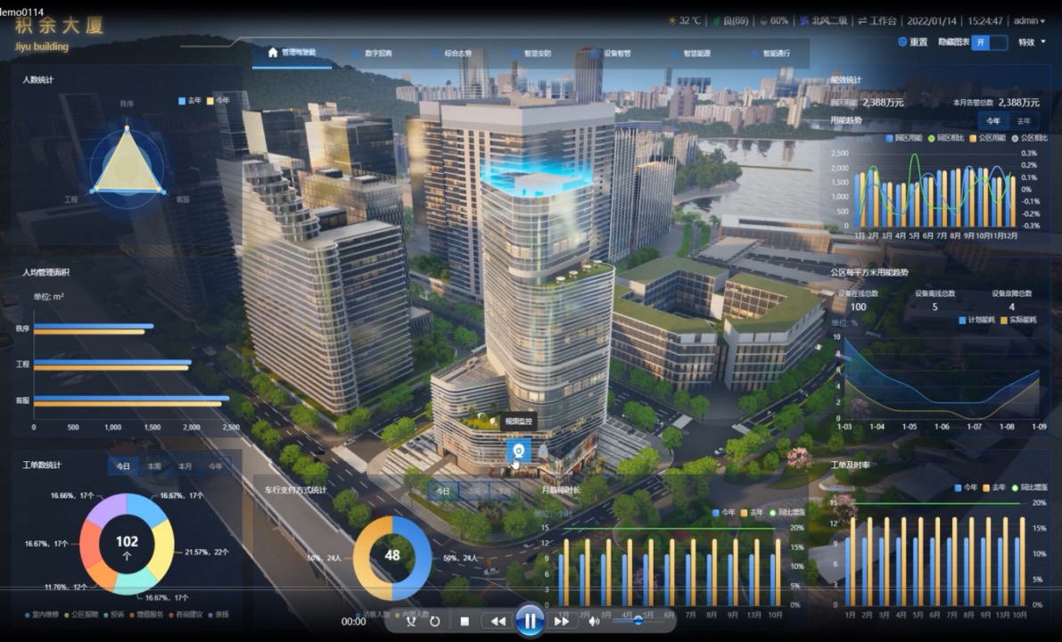1062x642 pixels.
Task: Toggle 投诉 legend in work order chart
Action: pyautogui.click(x=114, y=615)
